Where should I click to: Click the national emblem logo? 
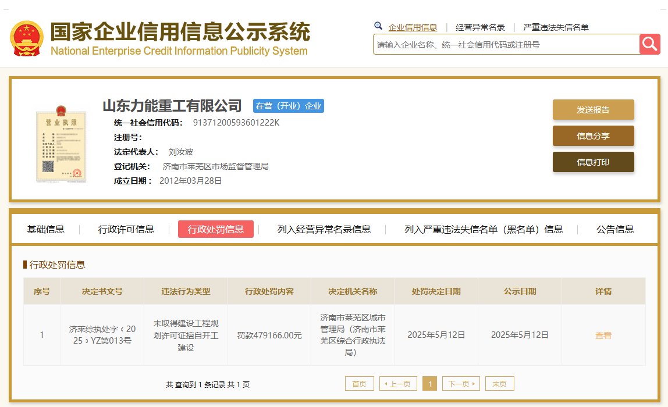click(27, 39)
